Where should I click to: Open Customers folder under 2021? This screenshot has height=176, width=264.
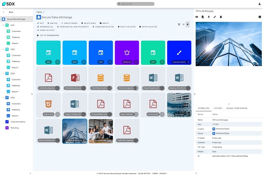(16, 31)
